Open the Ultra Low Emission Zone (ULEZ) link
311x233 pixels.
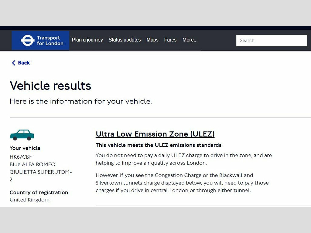point(155,134)
